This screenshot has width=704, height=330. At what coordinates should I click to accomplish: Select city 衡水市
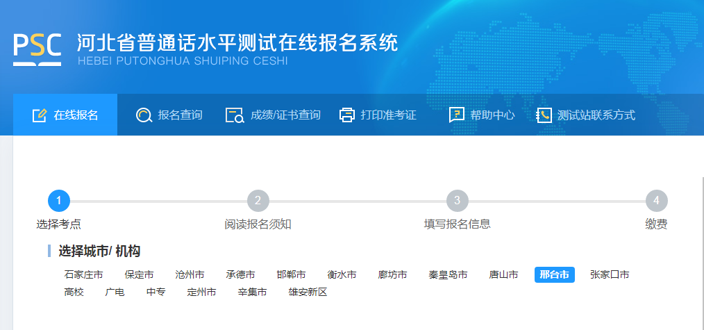pyautogui.click(x=342, y=275)
